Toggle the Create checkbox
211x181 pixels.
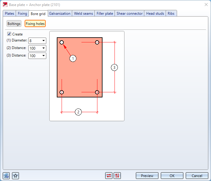pos(9,34)
